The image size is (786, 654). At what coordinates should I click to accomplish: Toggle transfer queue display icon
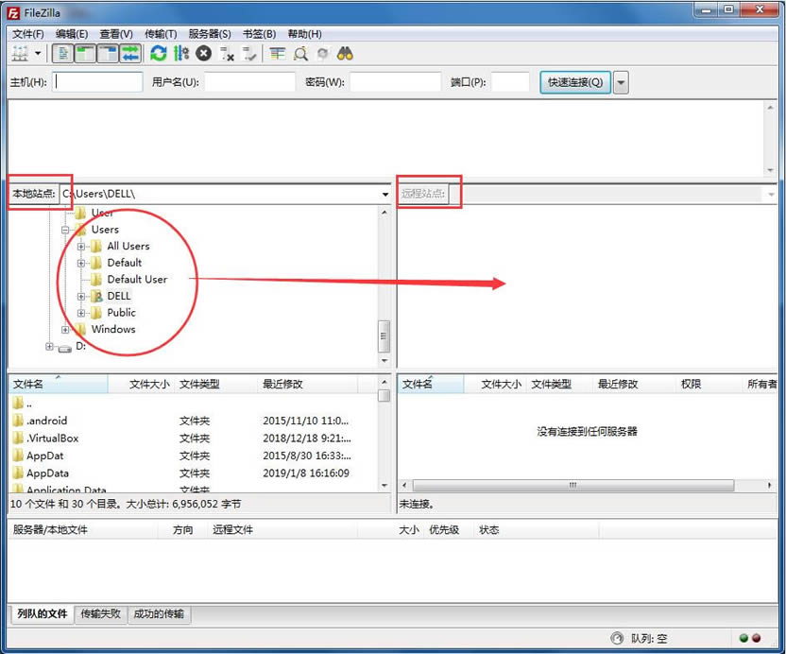pos(129,54)
